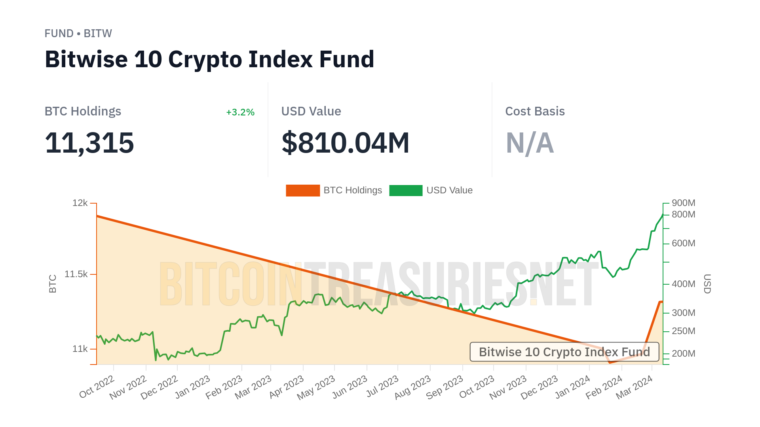
Task: Click the 12k BTC axis tick label
Action: [80, 203]
